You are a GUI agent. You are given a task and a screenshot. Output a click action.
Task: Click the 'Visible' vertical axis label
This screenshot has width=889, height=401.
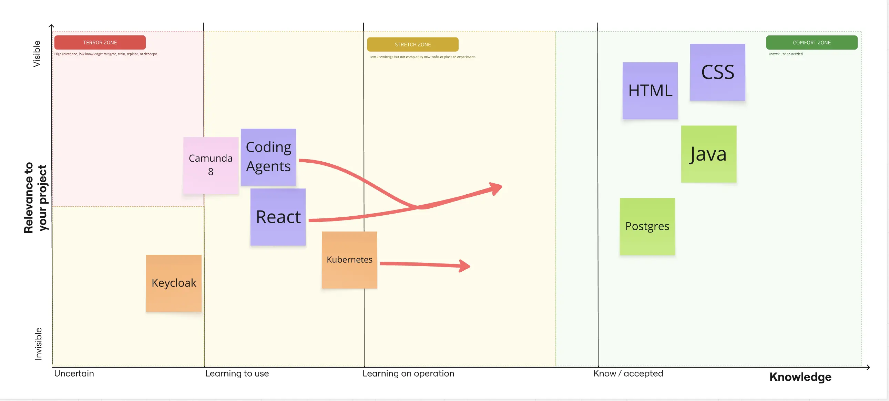click(x=37, y=54)
